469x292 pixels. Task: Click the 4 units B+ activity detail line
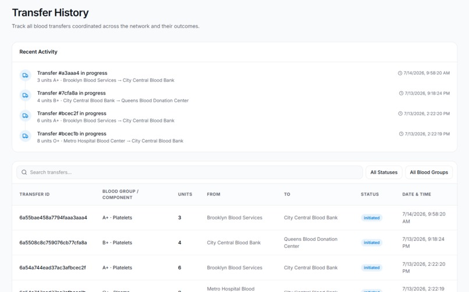tap(113, 100)
